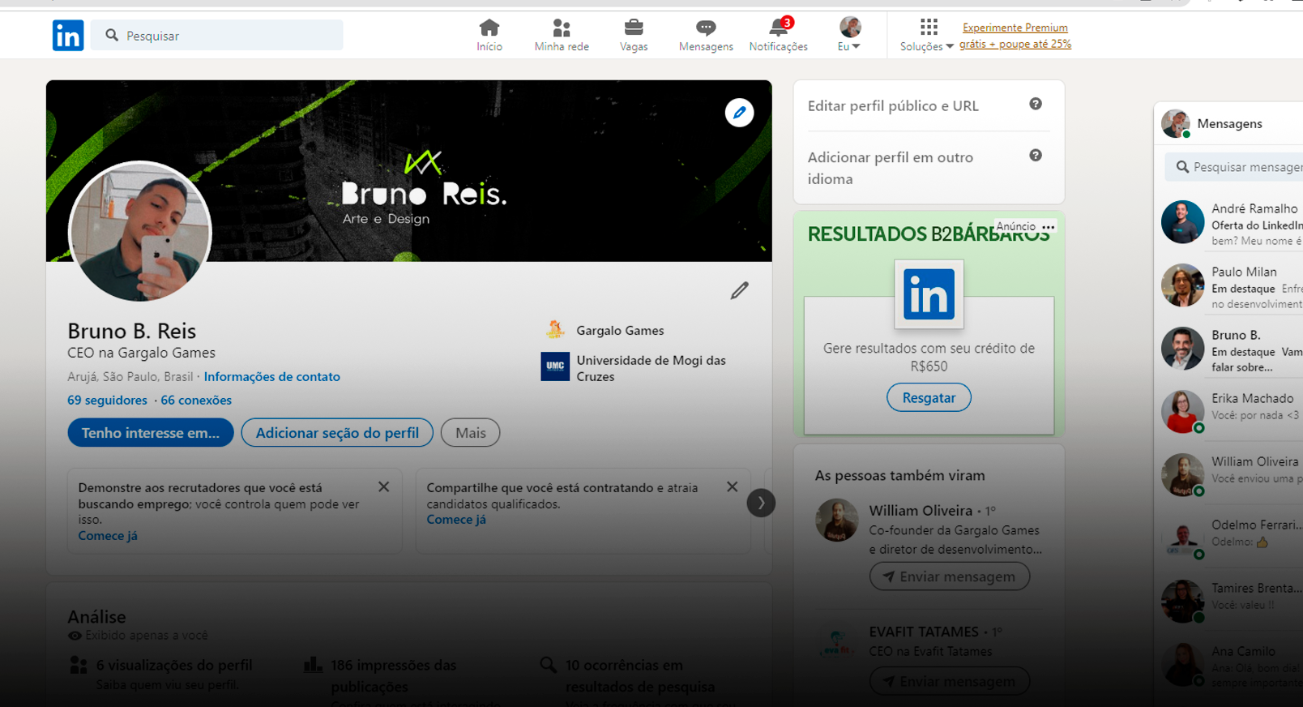Click 186 impressões das publicações
The width and height of the screenshot is (1303, 707).
[394, 675]
